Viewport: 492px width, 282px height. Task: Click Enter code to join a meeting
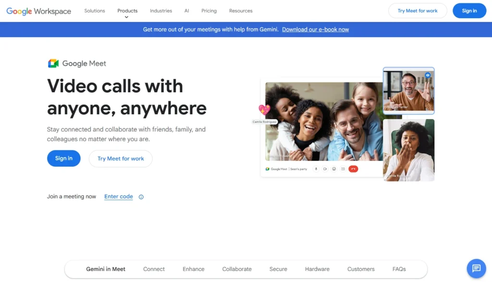pos(118,196)
